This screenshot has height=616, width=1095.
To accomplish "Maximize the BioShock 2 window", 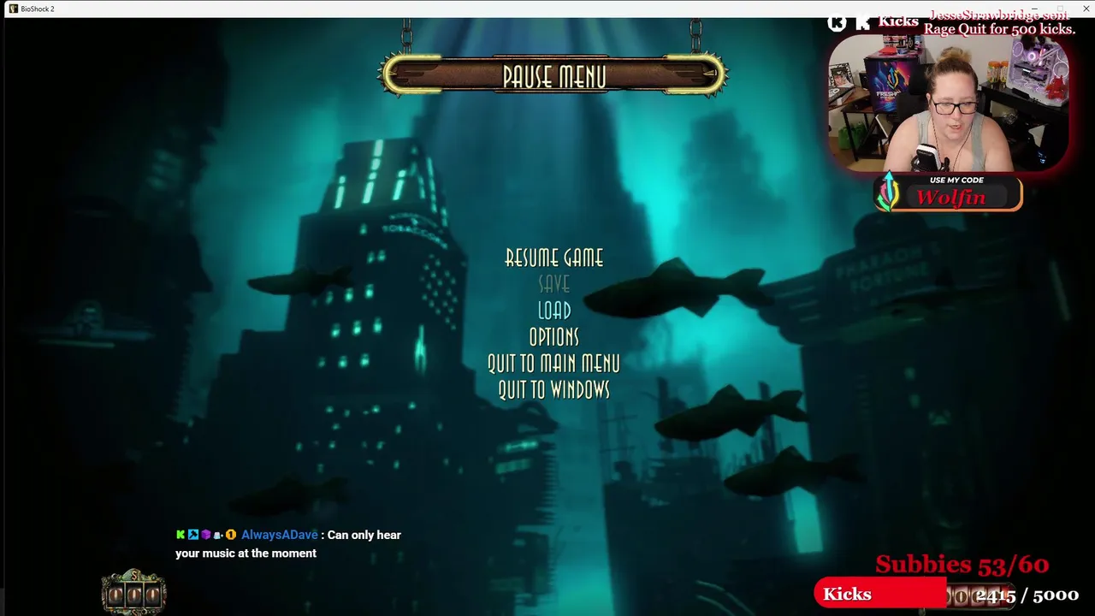I will pyautogui.click(x=1061, y=9).
